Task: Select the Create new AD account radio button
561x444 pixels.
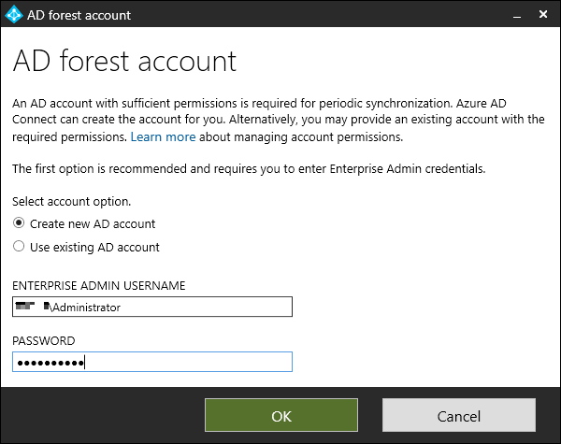Action: [19, 223]
